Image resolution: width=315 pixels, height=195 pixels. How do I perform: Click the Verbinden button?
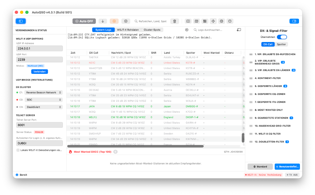[39, 71]
